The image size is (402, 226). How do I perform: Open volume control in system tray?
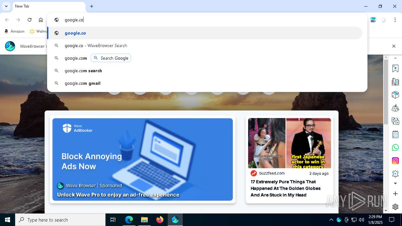click(x=361, y=220)
